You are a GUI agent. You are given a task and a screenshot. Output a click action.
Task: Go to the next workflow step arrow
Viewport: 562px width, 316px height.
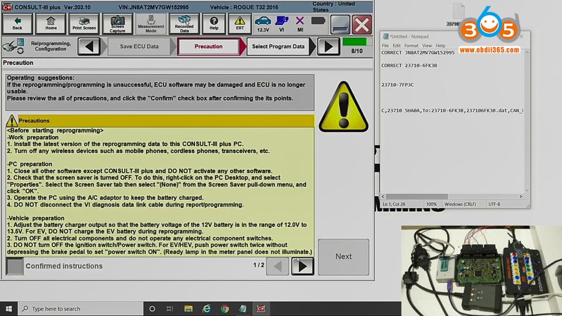click(328, 47)
